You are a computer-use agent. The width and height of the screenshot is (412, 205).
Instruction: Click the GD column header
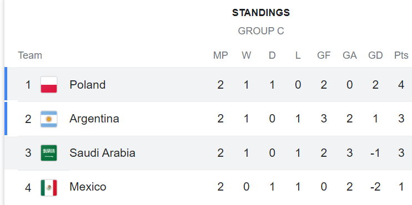375,55
